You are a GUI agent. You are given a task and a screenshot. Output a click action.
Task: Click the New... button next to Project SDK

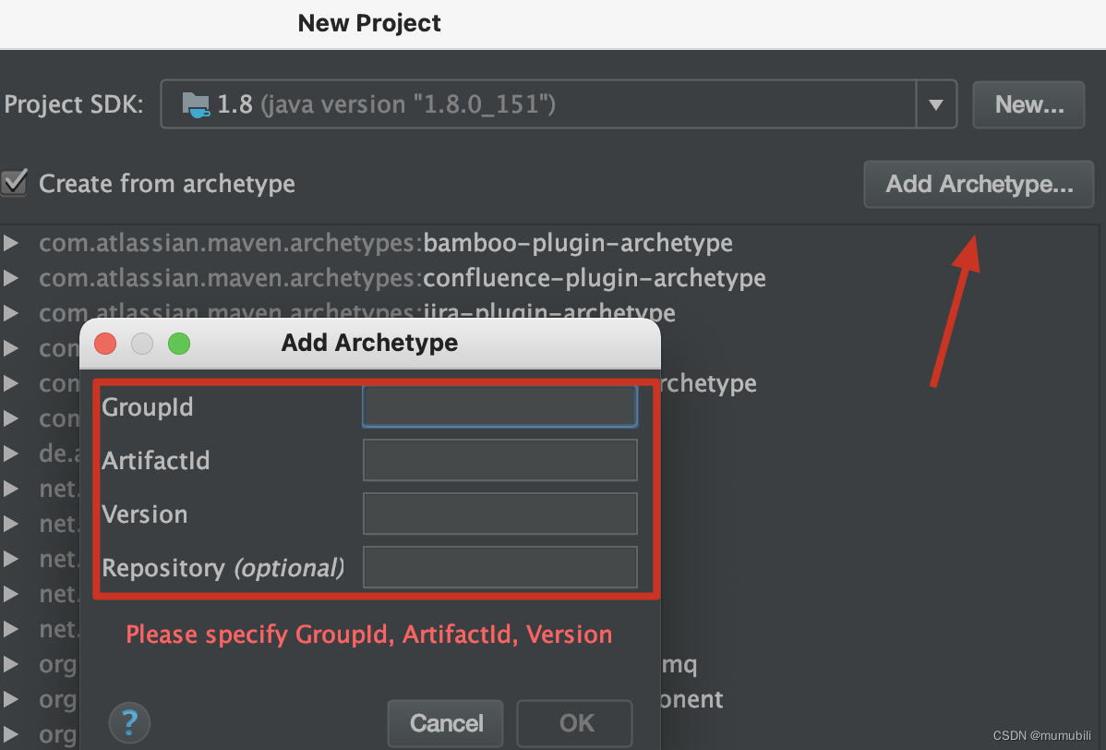click(1028, 103)
